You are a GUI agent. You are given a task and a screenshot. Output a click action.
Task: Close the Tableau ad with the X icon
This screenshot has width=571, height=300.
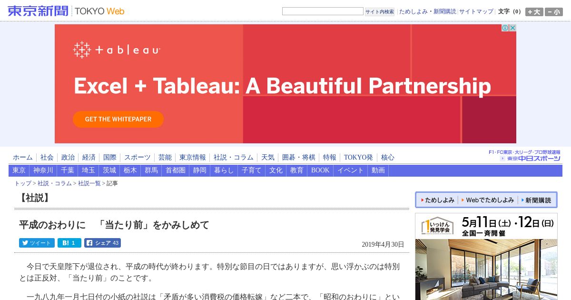pyautogui.click(x=512, y=28)
